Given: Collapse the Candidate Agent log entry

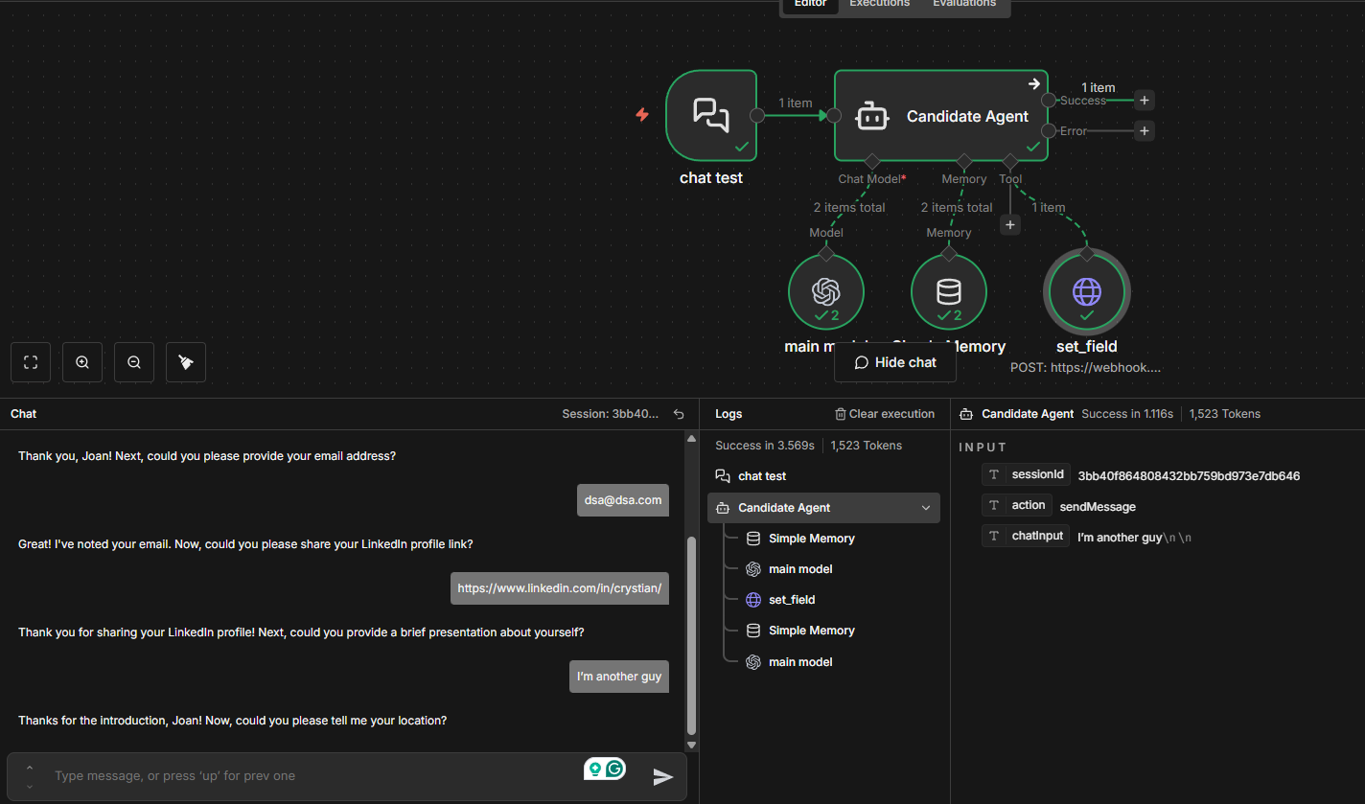Looking at the screenshot, I should click(x=925, y=508).
